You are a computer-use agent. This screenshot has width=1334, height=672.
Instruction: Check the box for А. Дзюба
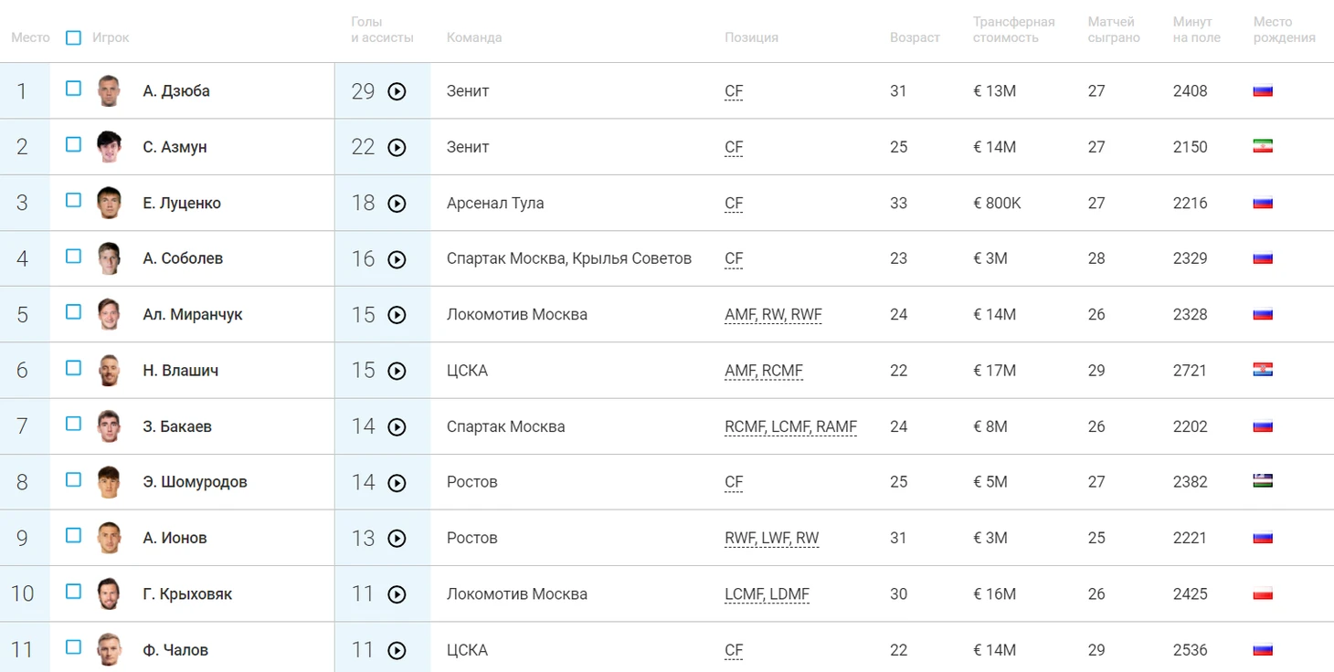pyautogui.click(x=74, y=89)
